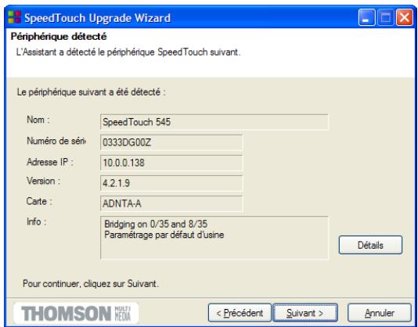Screen dimensions: 418x327
Task: Click the 'L'Assistant a détecté le périphérique' subtitle
Action: (128, 52)
